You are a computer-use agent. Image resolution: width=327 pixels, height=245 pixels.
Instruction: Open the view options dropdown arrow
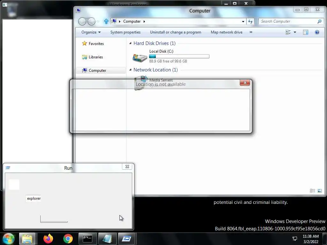[x=295, y=32]
